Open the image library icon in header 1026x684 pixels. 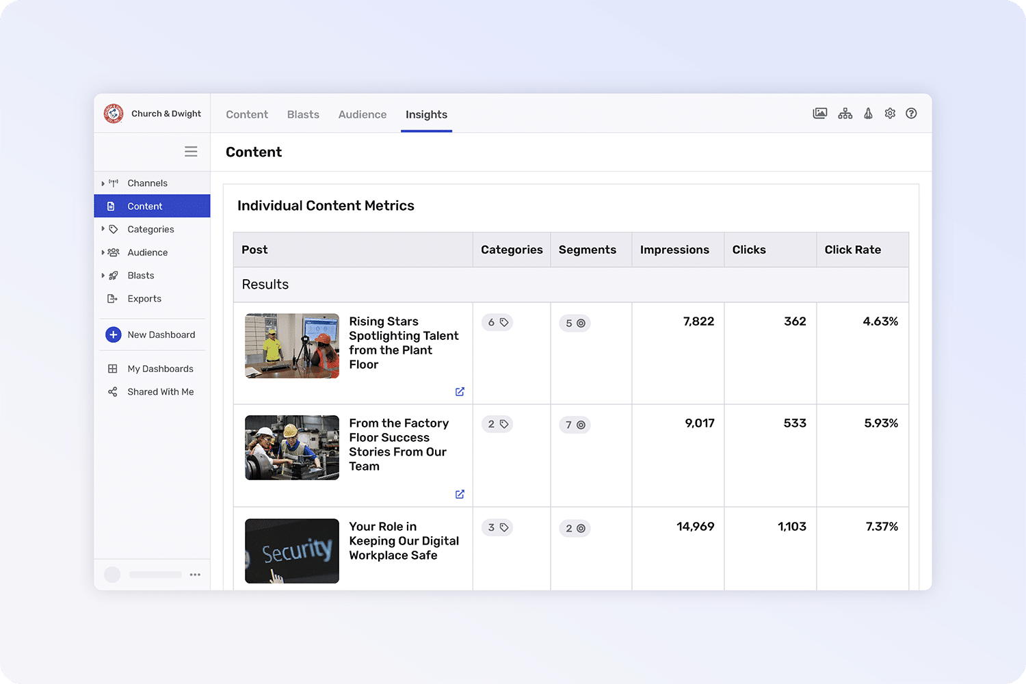coord(820,114)
